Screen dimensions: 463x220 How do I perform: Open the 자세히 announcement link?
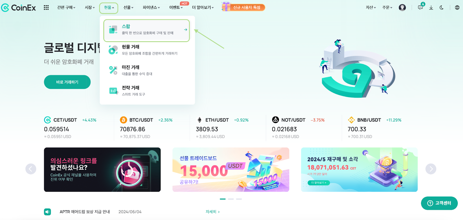pyautogui.click(x=213, y=212)
